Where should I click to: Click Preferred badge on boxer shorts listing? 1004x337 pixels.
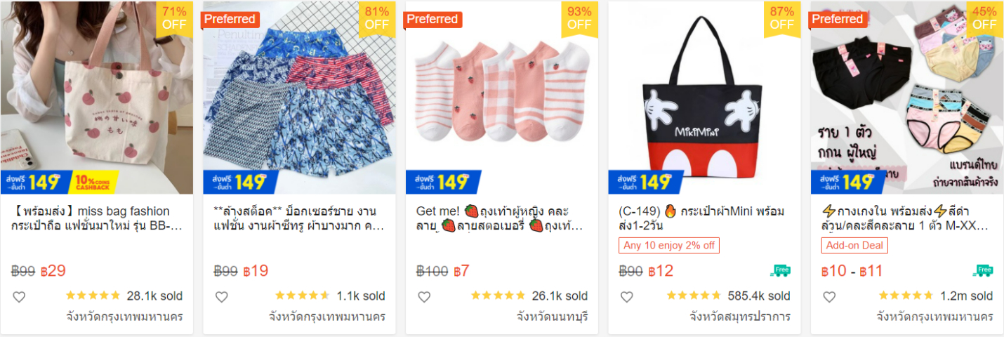[230, 20]
